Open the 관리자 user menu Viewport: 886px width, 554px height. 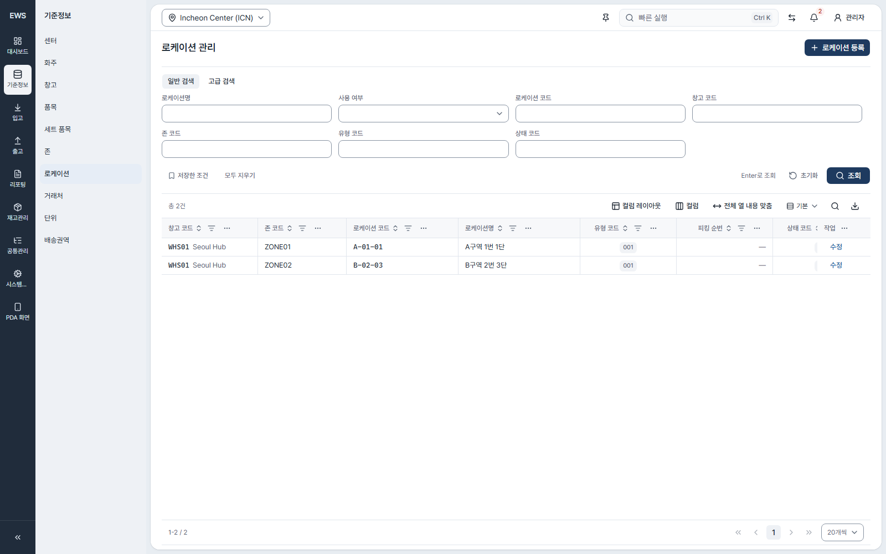click(849, 18)
